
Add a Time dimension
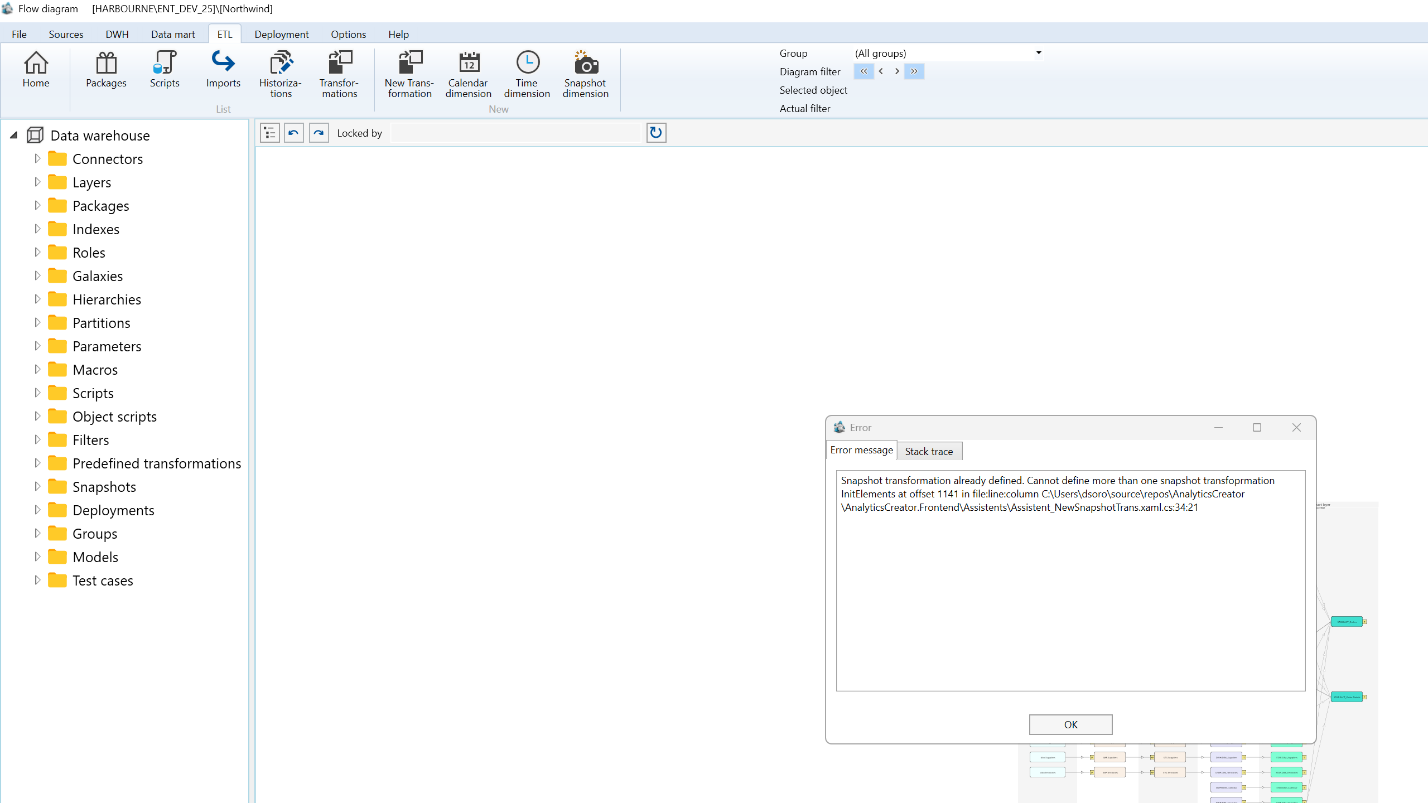(527, 75)
